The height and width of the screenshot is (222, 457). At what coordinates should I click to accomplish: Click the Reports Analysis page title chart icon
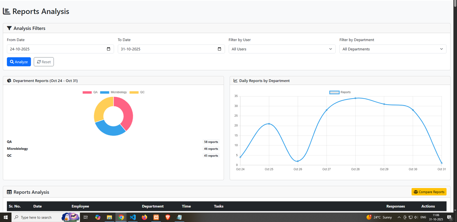7,11
